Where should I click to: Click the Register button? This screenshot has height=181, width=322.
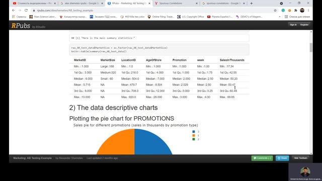304,25
